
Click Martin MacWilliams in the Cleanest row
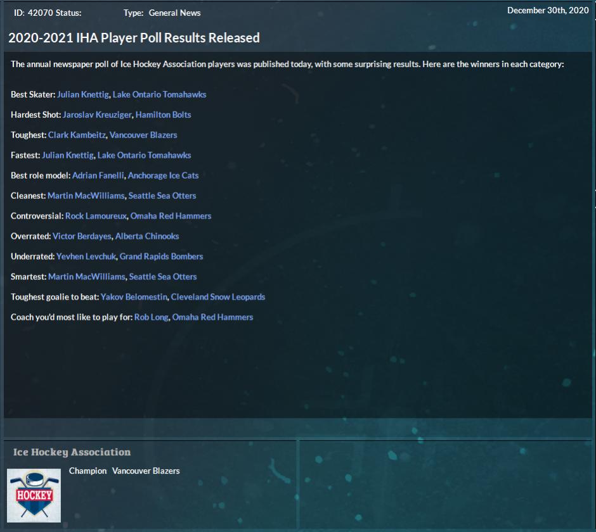87,196
